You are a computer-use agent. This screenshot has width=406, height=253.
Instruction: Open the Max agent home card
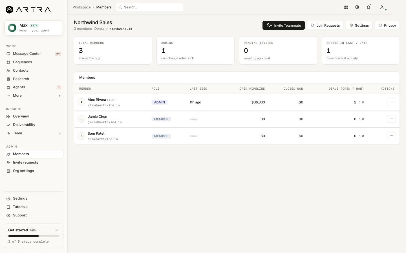[34, 28]
